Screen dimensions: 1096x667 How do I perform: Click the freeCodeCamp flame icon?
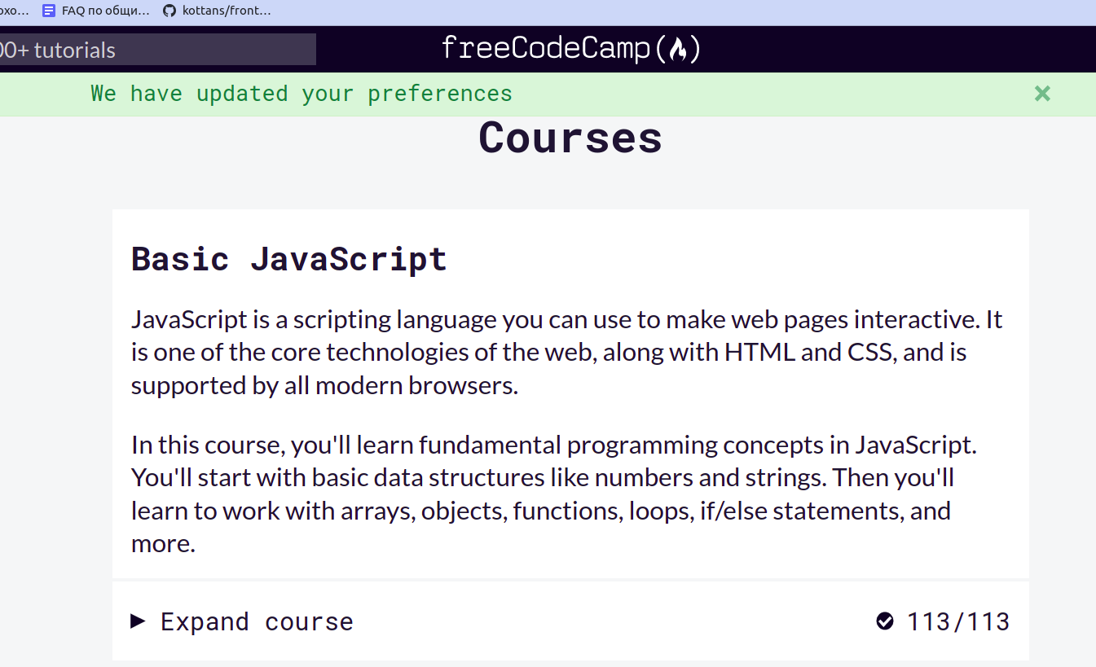[678, 50]
